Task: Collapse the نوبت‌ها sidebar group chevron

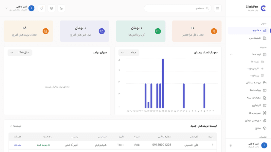Action: pos(231,54)
